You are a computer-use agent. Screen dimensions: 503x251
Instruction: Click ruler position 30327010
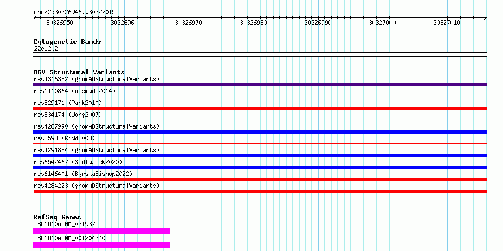click(x=446, y=23)
